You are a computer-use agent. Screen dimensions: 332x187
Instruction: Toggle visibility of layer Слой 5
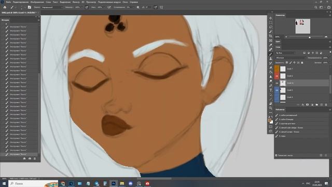coord(276,90)
